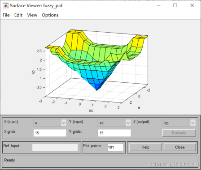
Task: Click the Surface Viewer: fuzzy_pid title text
Action: 36,6
